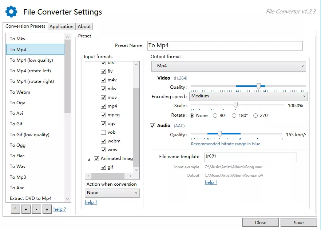Uncheck the ogv input format
Image resolution: width=321 pixels, height=230 pixels.
pyautogui.click(x=103, y=124)
